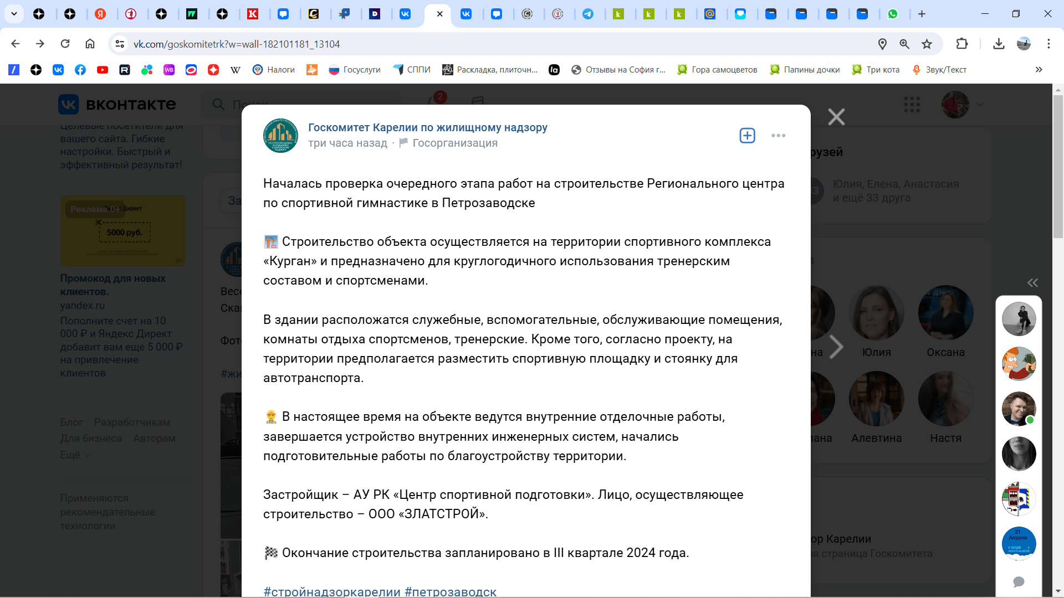Image resolution: width=1064 pixels, height=598 pixels.
Task: Click the #стройнадзоркарелии hashtag
Action: coord(331,591)
